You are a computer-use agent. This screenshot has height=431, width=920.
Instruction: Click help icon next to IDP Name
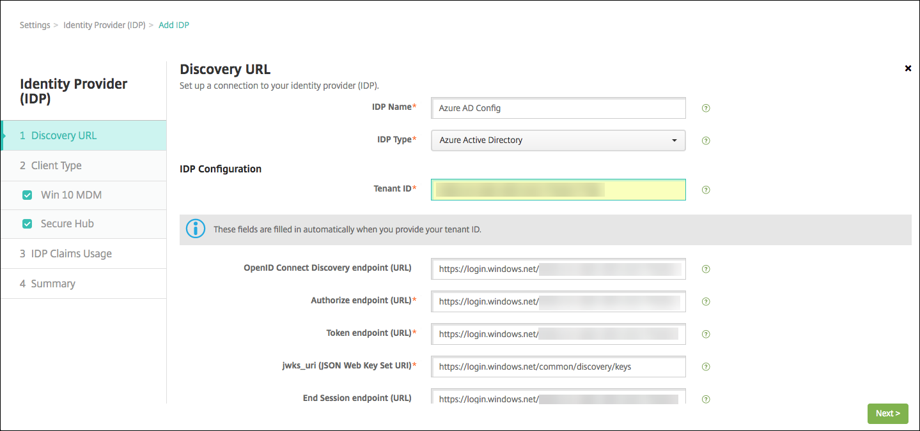coord(706,109)
